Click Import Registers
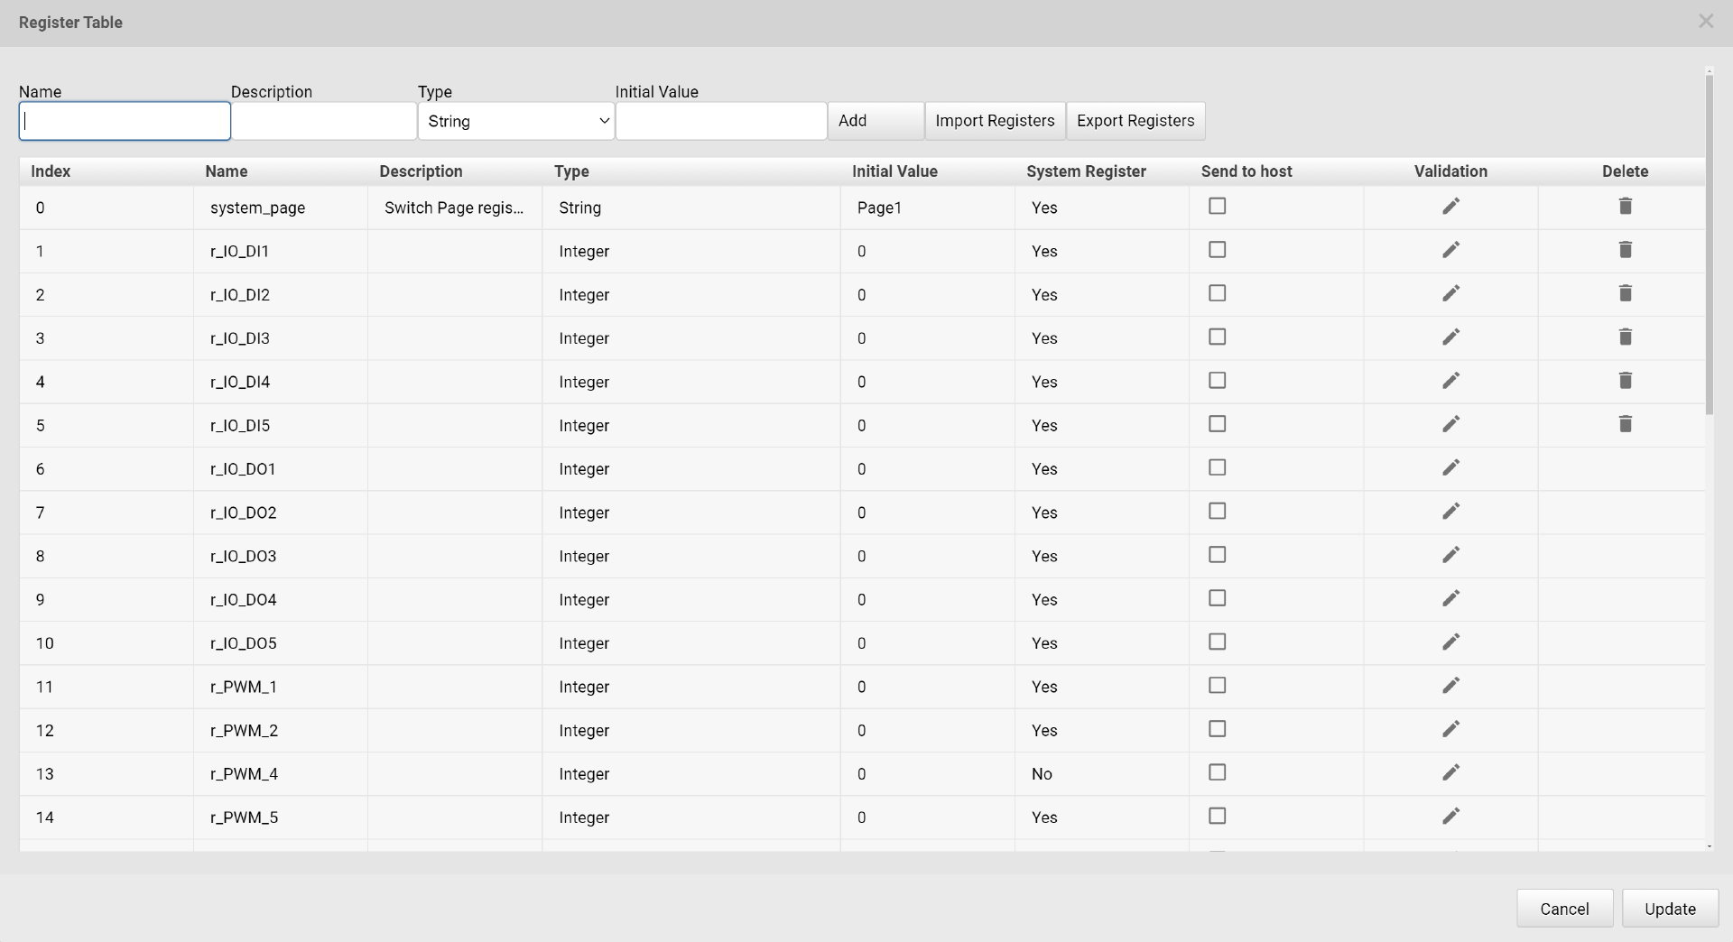The width and height of the screenshot is (1733, 942). coord(995,121)
